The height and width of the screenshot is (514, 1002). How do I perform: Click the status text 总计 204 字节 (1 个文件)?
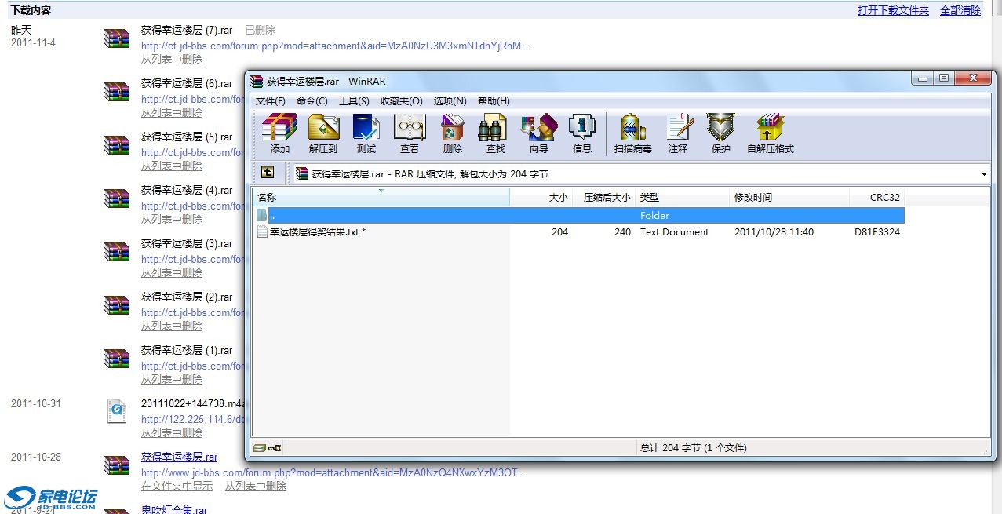click(694, 448)
